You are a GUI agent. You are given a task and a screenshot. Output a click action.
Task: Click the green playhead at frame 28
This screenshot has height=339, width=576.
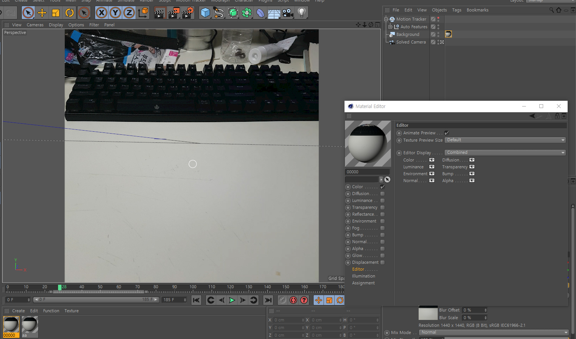[x=60, y=287]
